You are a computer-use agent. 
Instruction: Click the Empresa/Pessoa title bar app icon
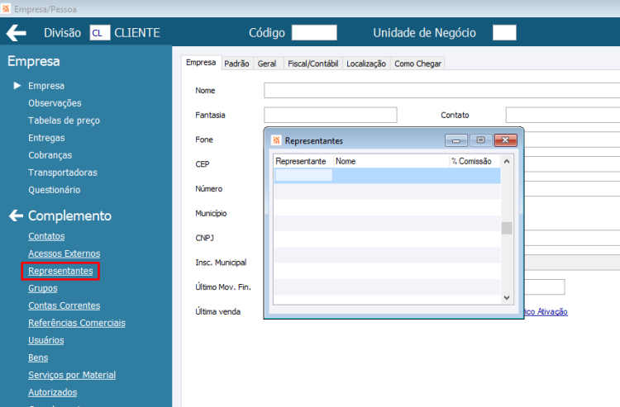pos(6,9)
